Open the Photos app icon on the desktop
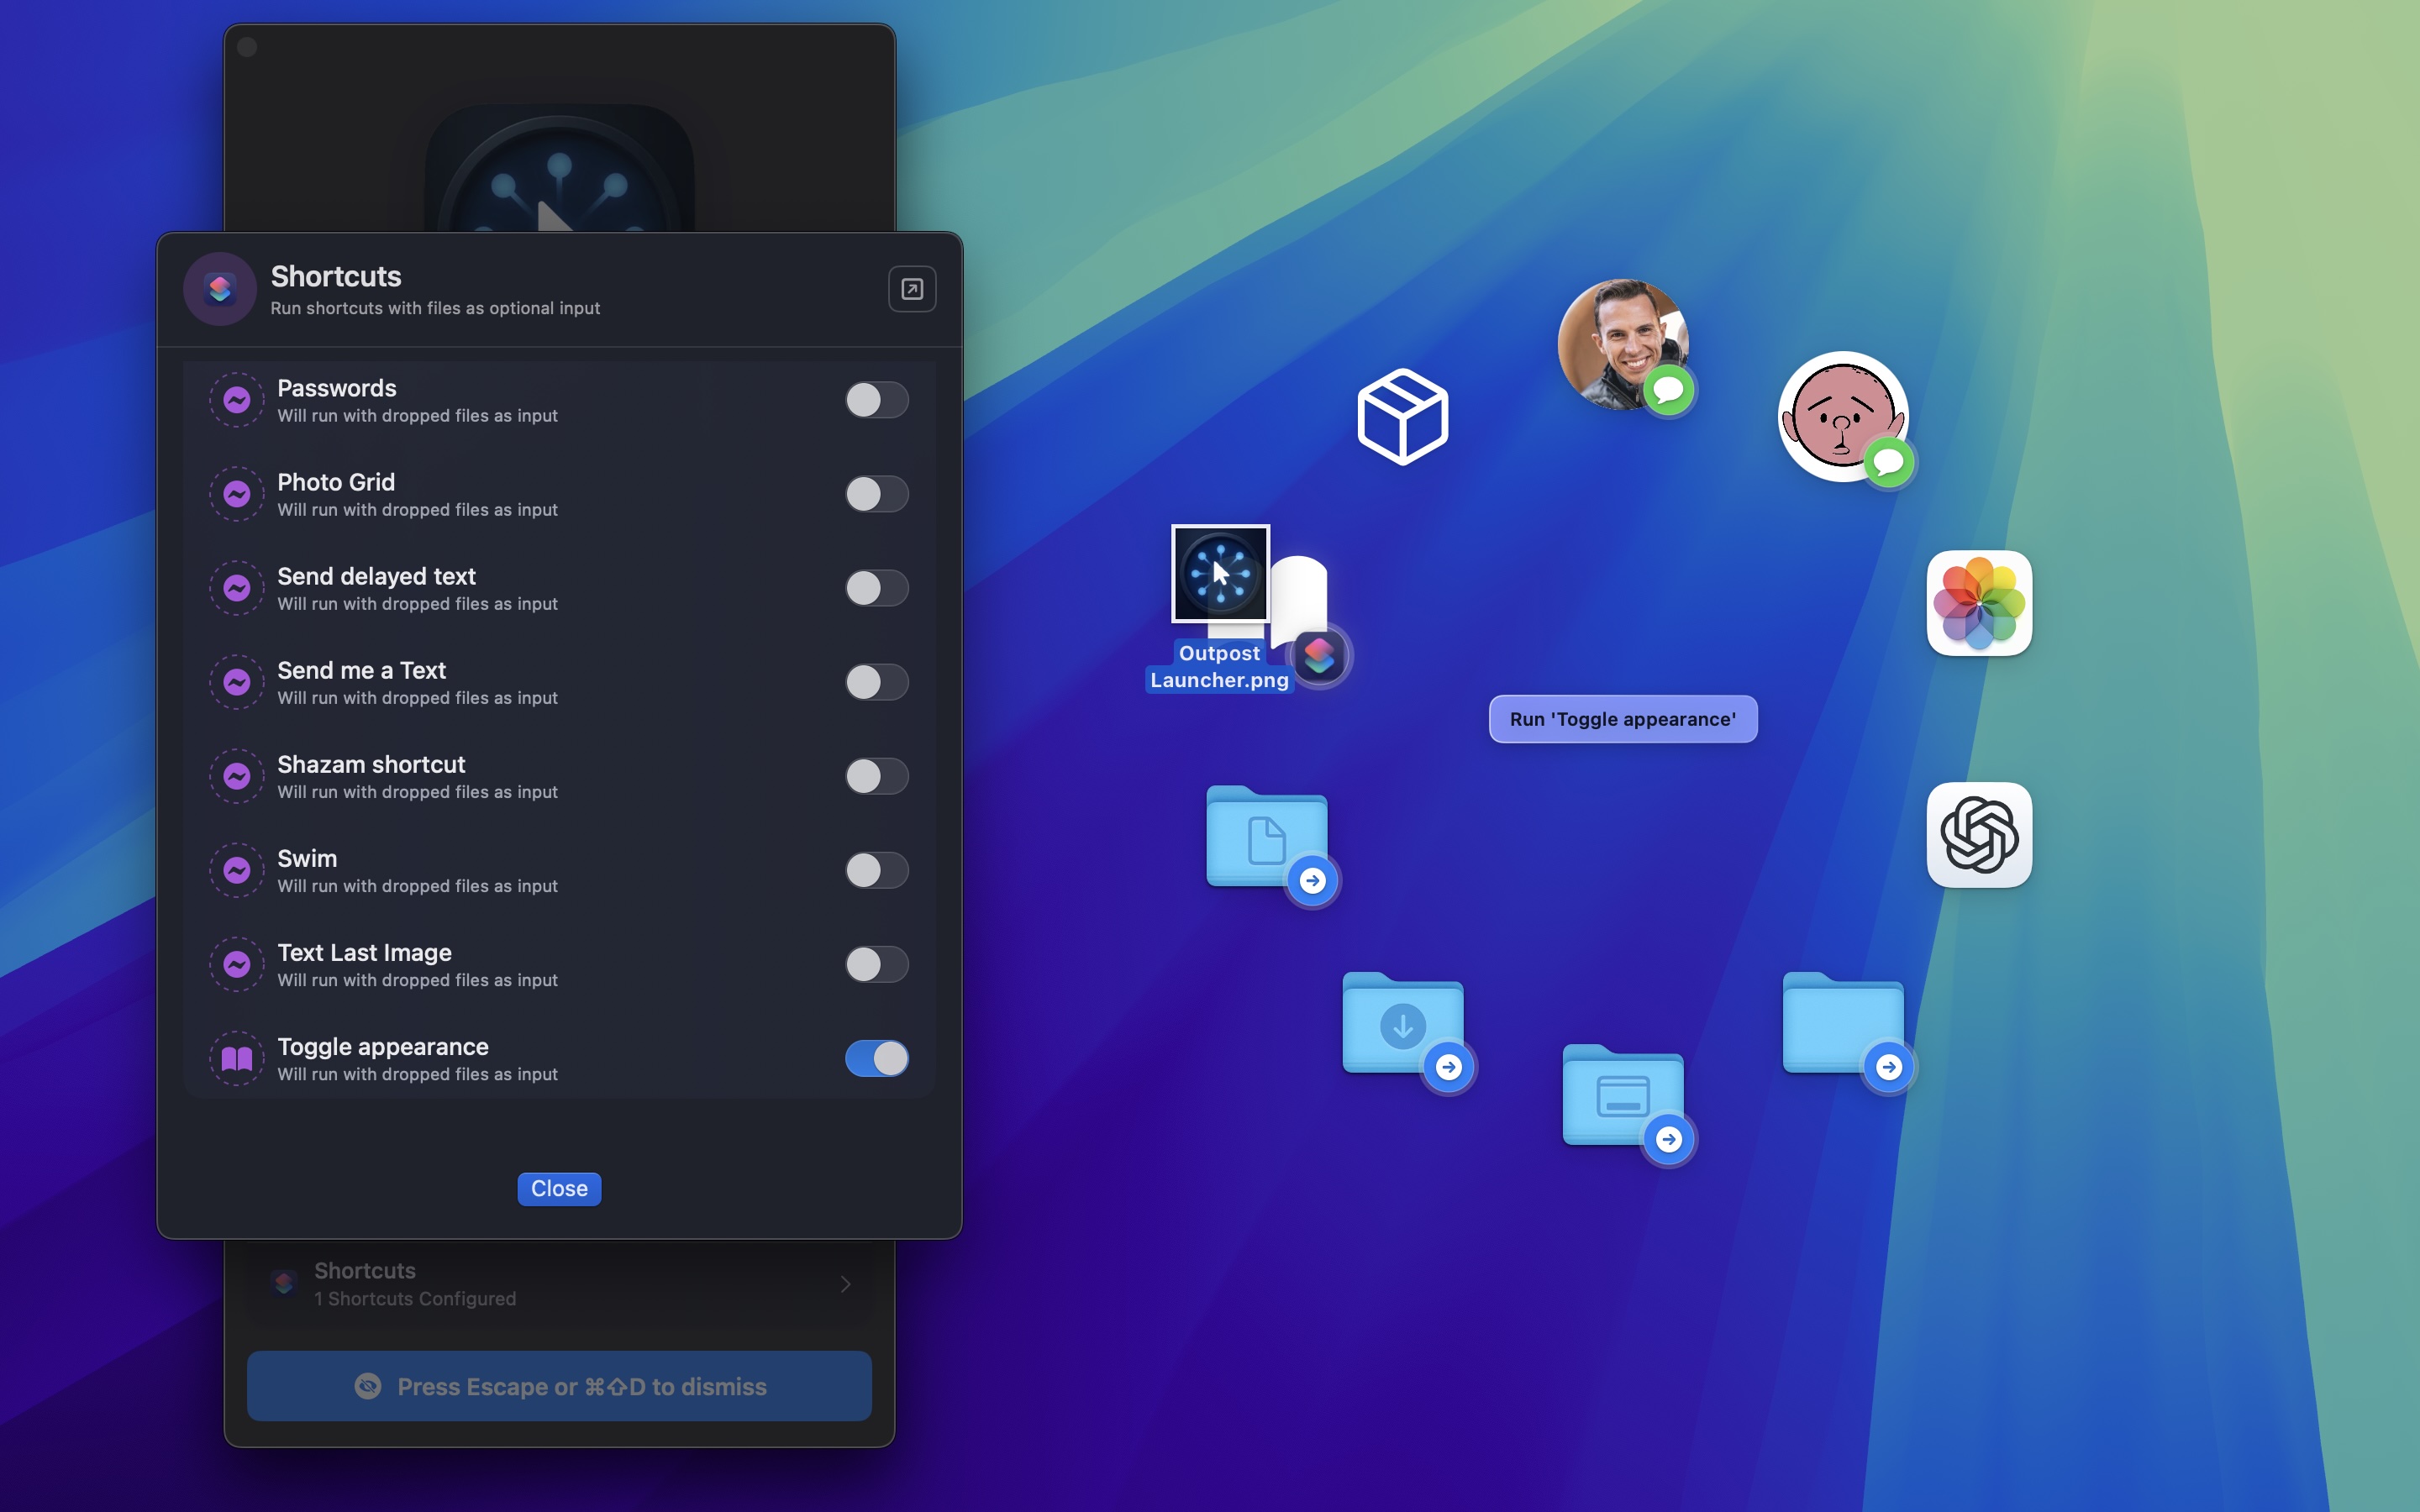Viewport: 2420px width, 1512px height. click(1980, 604)
